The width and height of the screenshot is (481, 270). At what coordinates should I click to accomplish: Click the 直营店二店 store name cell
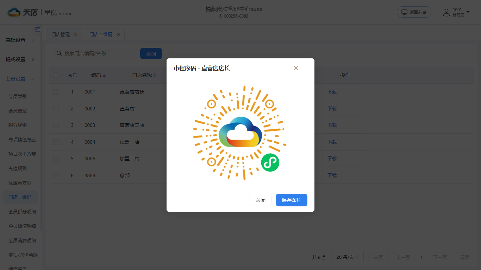132,125
